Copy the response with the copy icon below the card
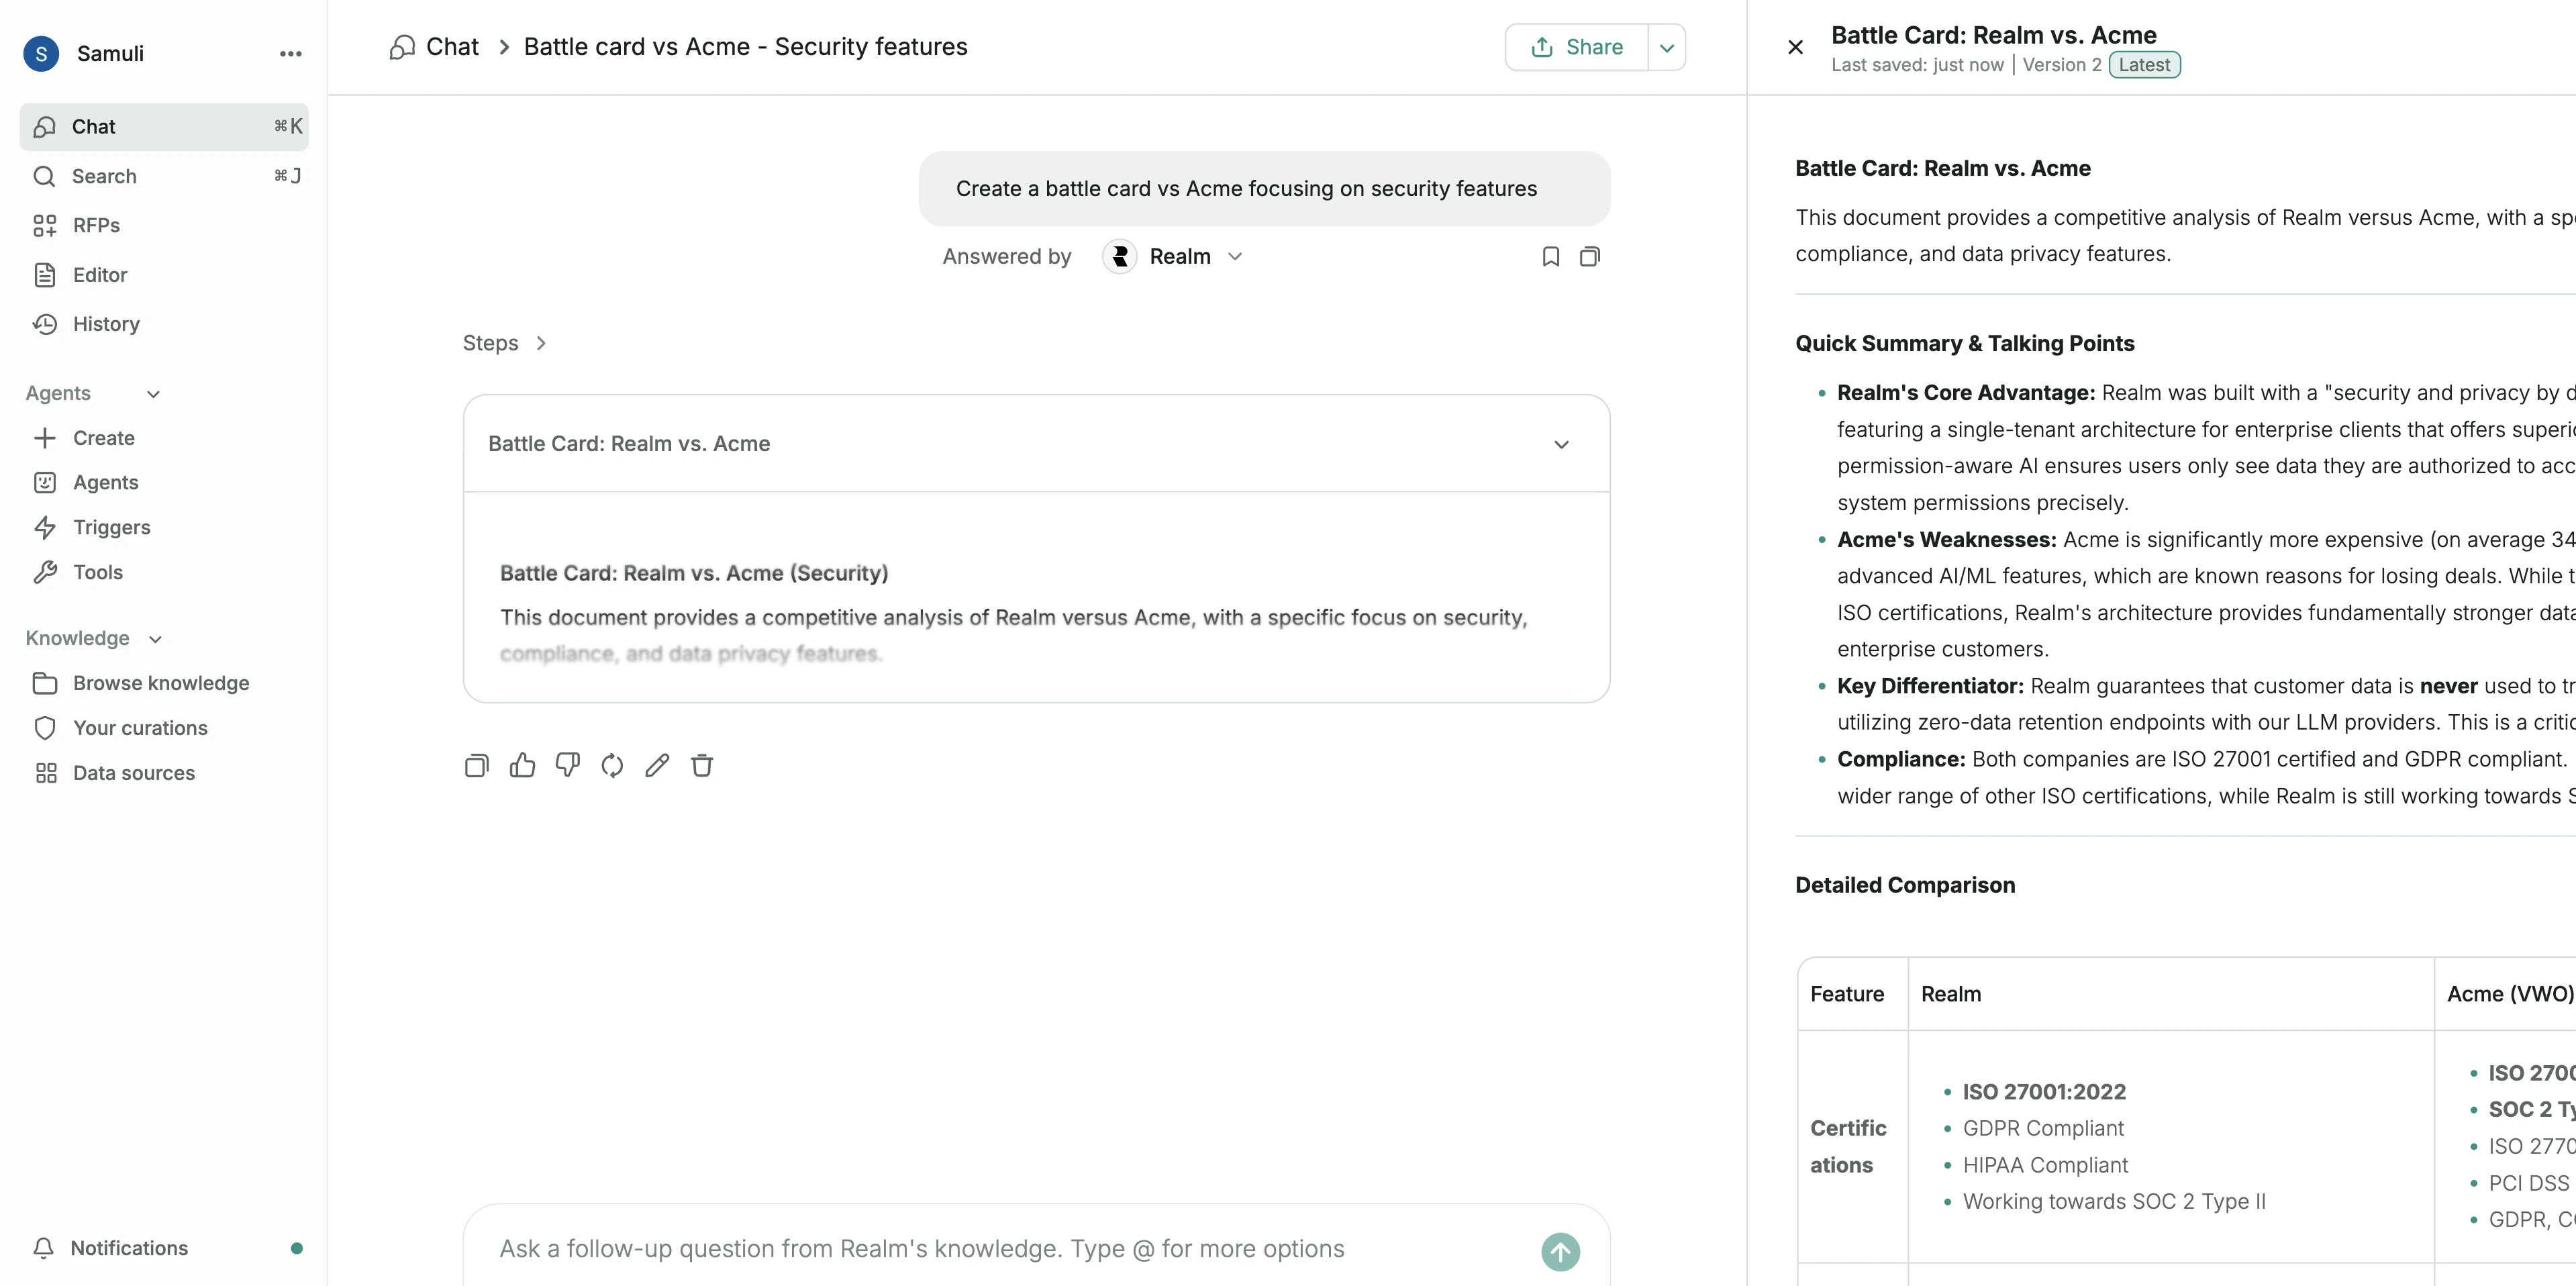The height and width of the screenshot is (1286, 2576). tap(477, 766)
